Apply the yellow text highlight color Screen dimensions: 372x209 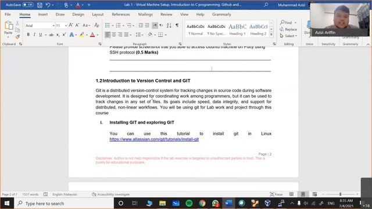pyautogui.click(x=82, y=35)
